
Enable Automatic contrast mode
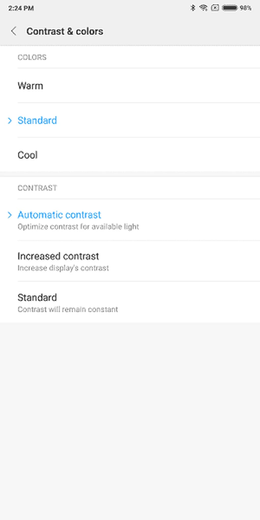[x=59, y=215]
